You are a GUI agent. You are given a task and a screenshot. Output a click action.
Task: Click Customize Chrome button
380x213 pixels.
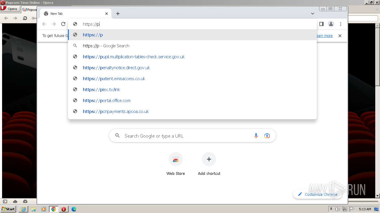(x=318, y=194)
